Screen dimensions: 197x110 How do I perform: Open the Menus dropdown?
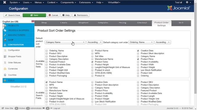point(39,2)
